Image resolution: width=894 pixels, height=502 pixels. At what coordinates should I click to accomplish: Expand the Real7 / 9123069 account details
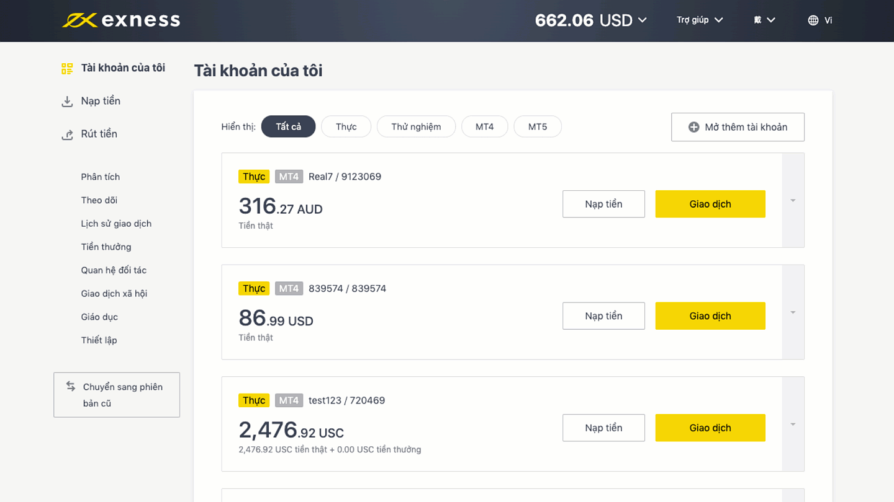[793, 201]
